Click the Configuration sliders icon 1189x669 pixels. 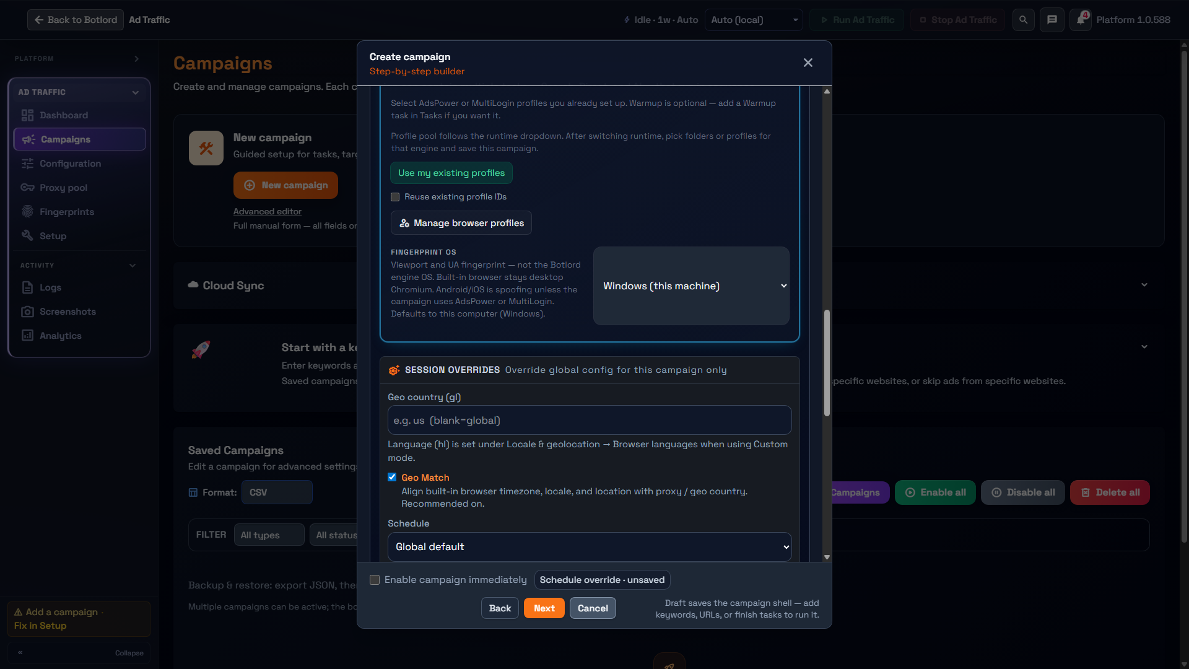pos(27,164)
